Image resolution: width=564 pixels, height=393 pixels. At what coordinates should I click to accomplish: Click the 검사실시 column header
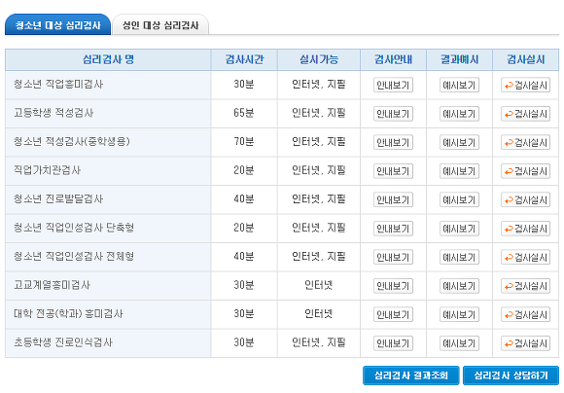525,59
